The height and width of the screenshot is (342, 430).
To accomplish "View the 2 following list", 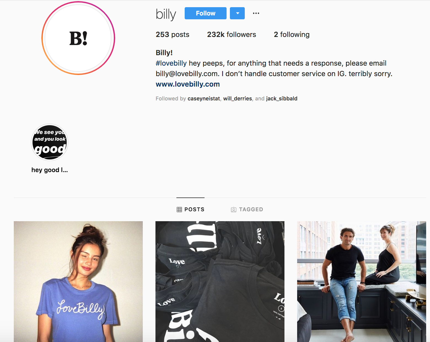I will coord(292,34).
